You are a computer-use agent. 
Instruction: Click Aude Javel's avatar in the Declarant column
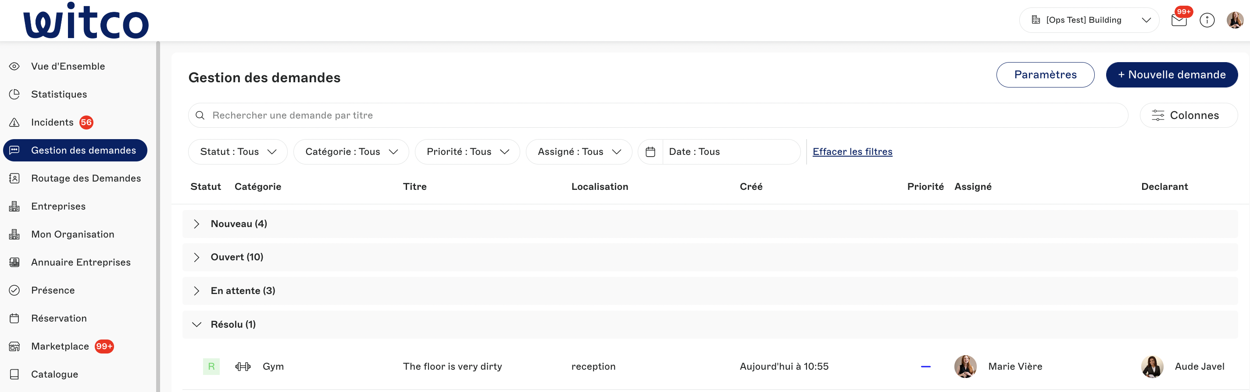pos(1153,366)
